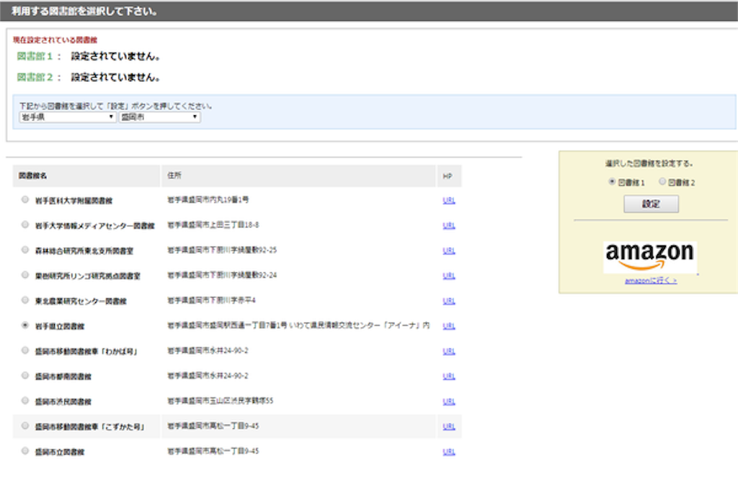The width and height of the screenshot is (738, 498).
Task: Open URL link for 岩手大学情報メディアセンター図書館
Action: point(448,225)
